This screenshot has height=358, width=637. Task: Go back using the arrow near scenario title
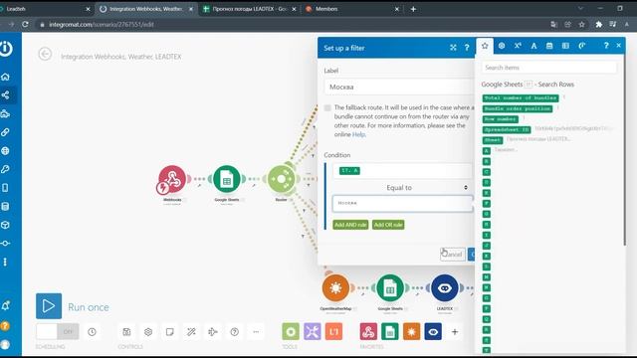click(x=45, y=54)
